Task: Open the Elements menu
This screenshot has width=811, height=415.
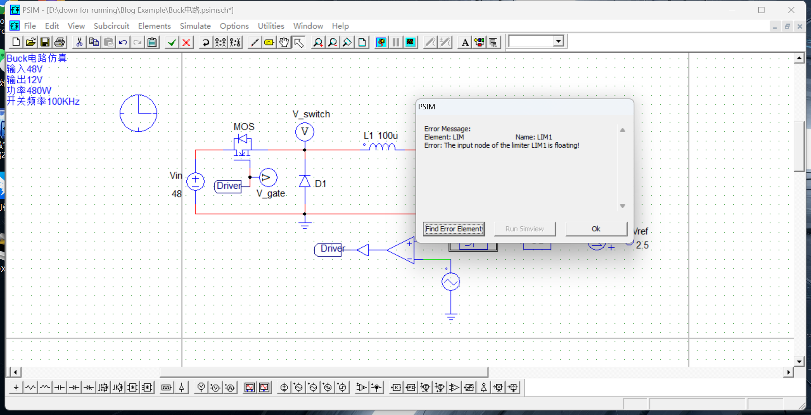Action: coord(154,26)
